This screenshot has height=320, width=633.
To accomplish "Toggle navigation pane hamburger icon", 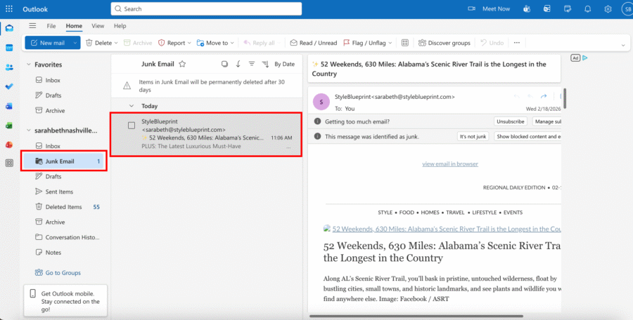I will tap(32, 26).
